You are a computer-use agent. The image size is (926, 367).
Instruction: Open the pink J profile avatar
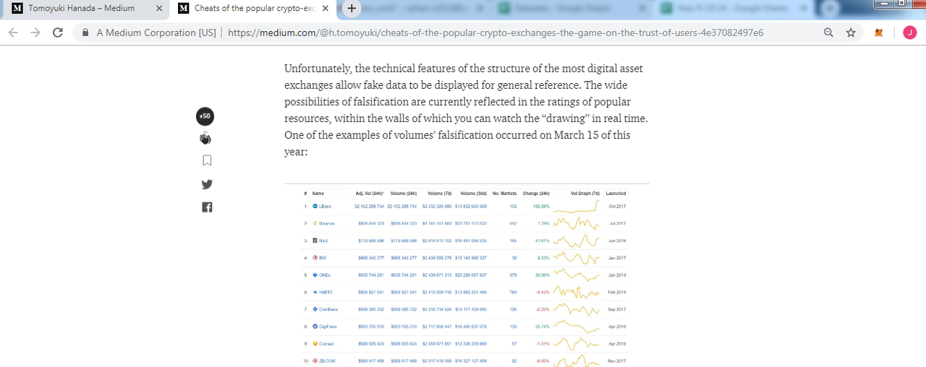[x=910, y=33]
